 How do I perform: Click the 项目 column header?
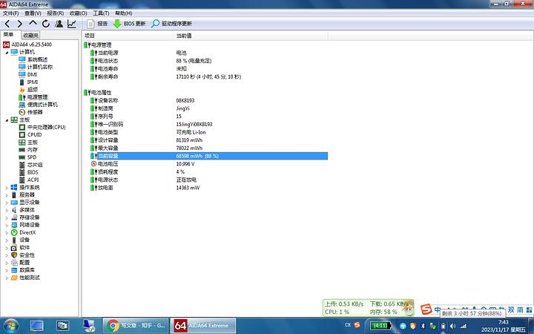point(128,36)
